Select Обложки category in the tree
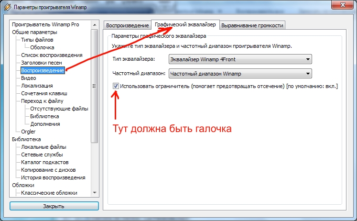 pyautogui.click(x=23, y=185)
